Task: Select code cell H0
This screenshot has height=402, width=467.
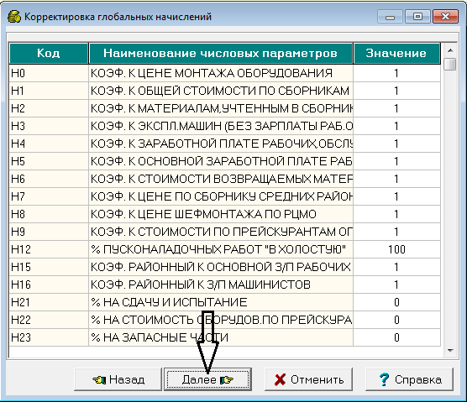Action: pos(49,73)
